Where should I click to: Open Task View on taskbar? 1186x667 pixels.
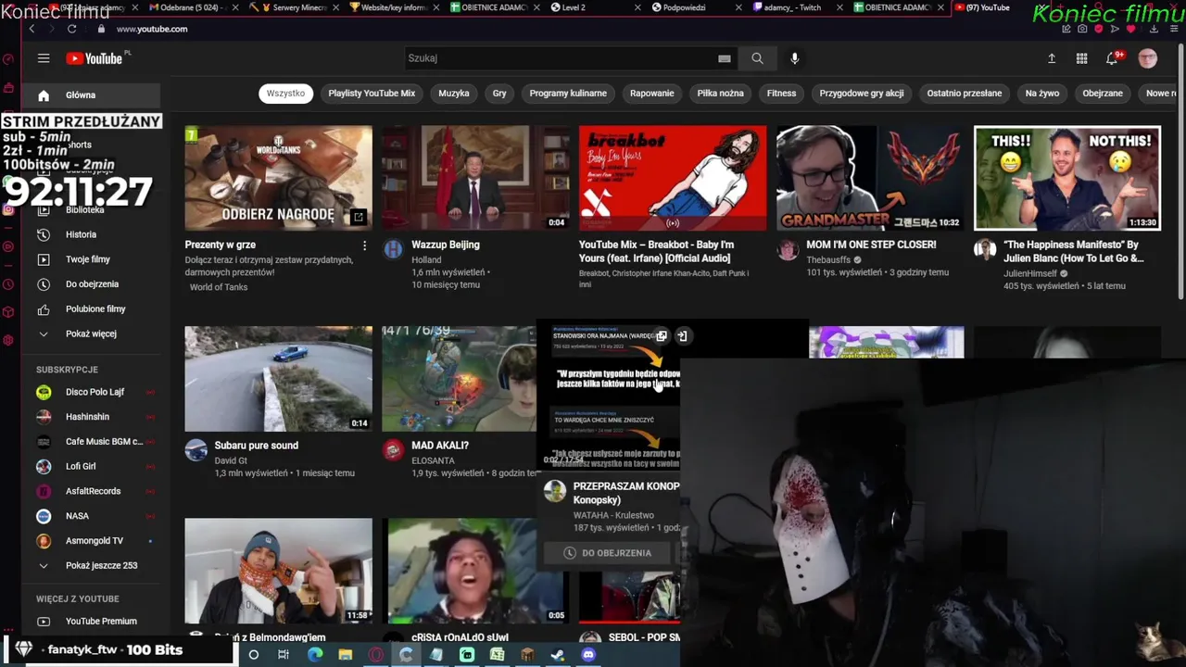point(284,655)
